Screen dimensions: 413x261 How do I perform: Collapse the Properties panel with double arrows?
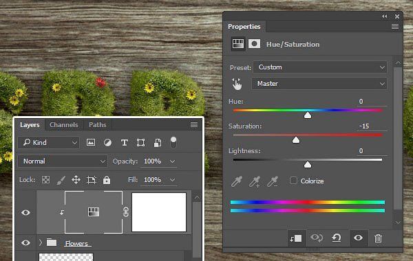(385, 16)
